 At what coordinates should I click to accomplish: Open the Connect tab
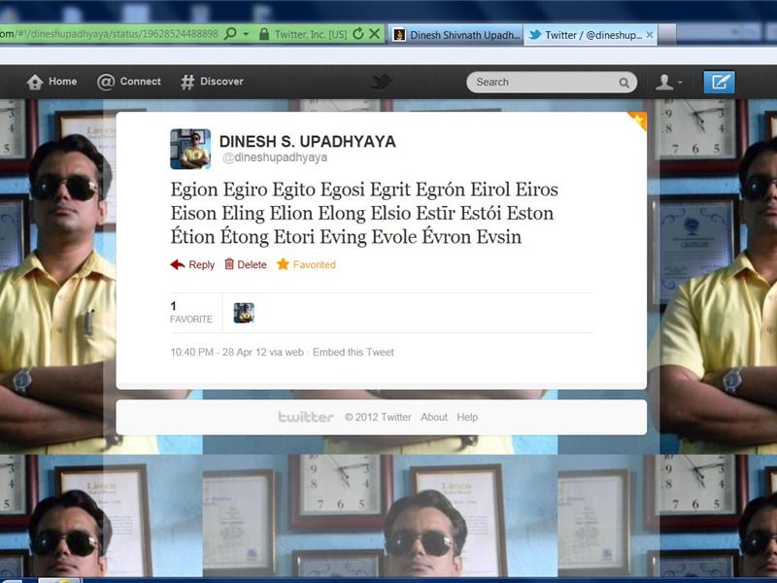(129, 82)
